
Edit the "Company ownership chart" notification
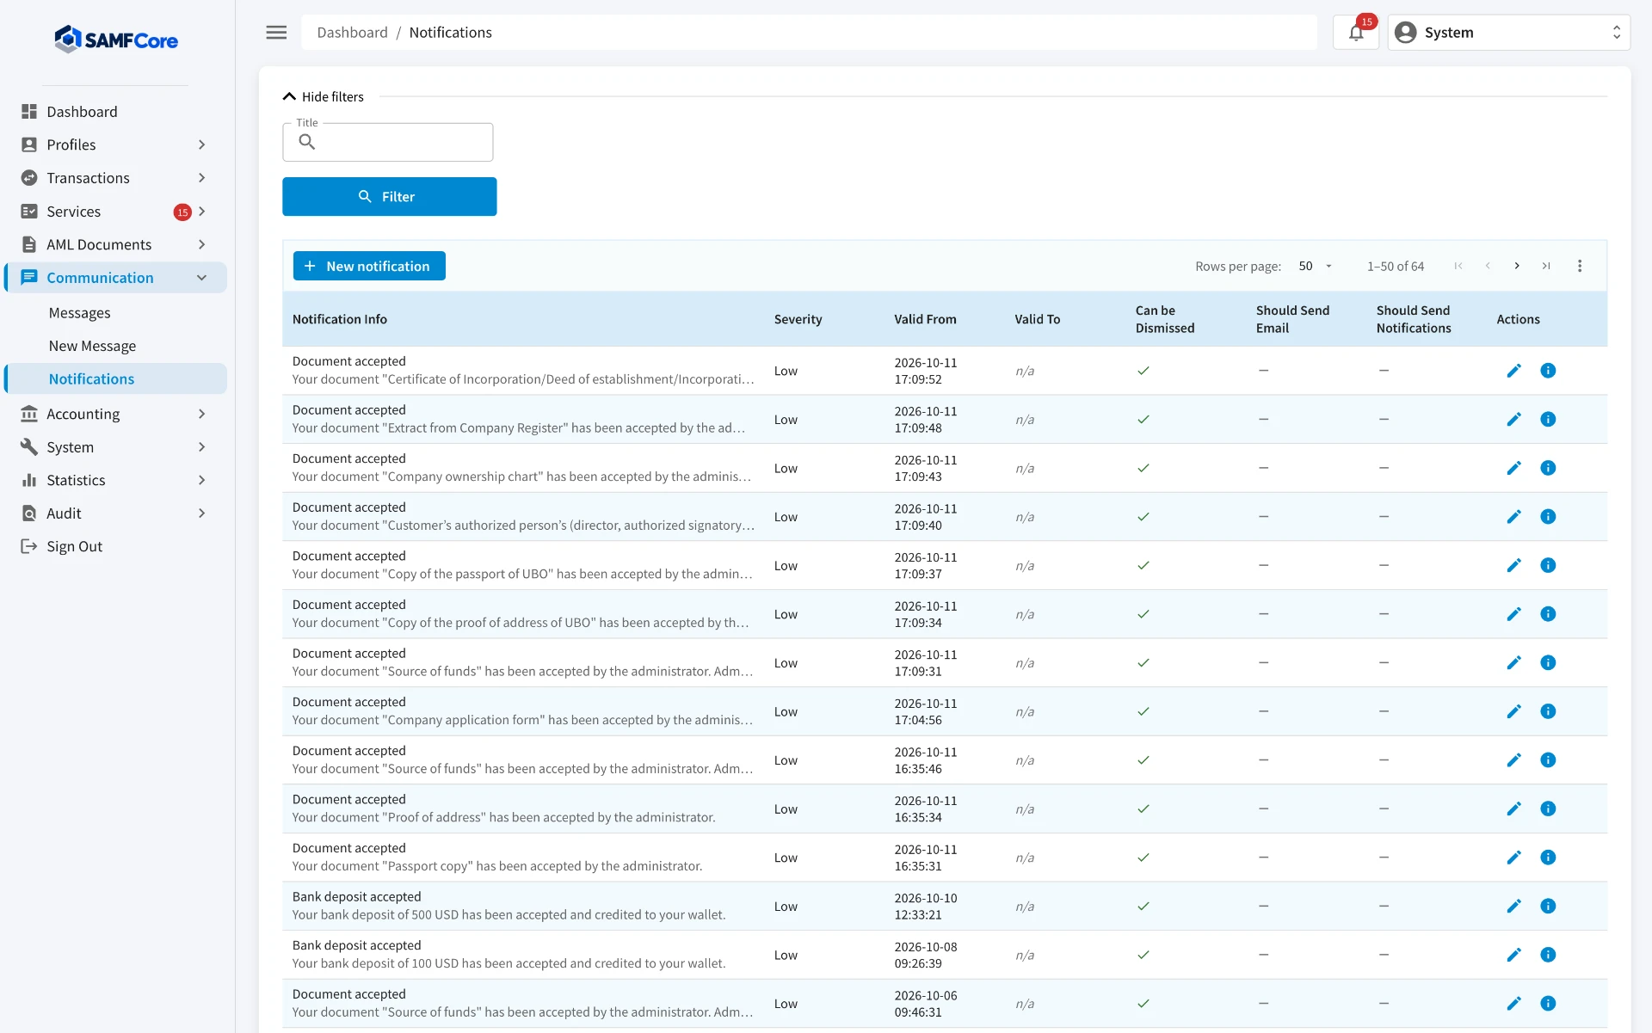tap(1514, 468)
